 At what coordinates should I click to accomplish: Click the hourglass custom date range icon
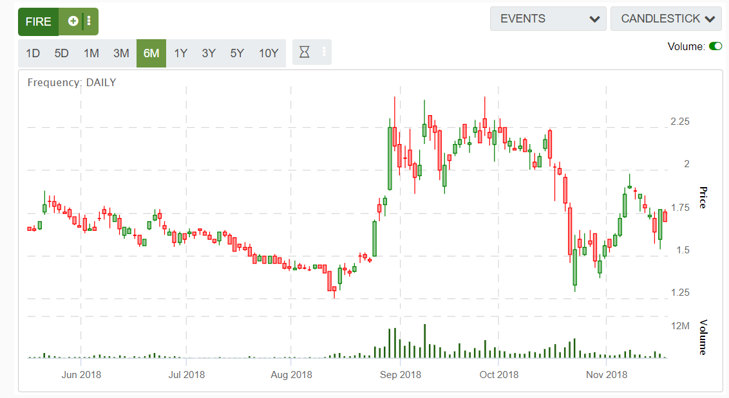(x=304, y=52)
